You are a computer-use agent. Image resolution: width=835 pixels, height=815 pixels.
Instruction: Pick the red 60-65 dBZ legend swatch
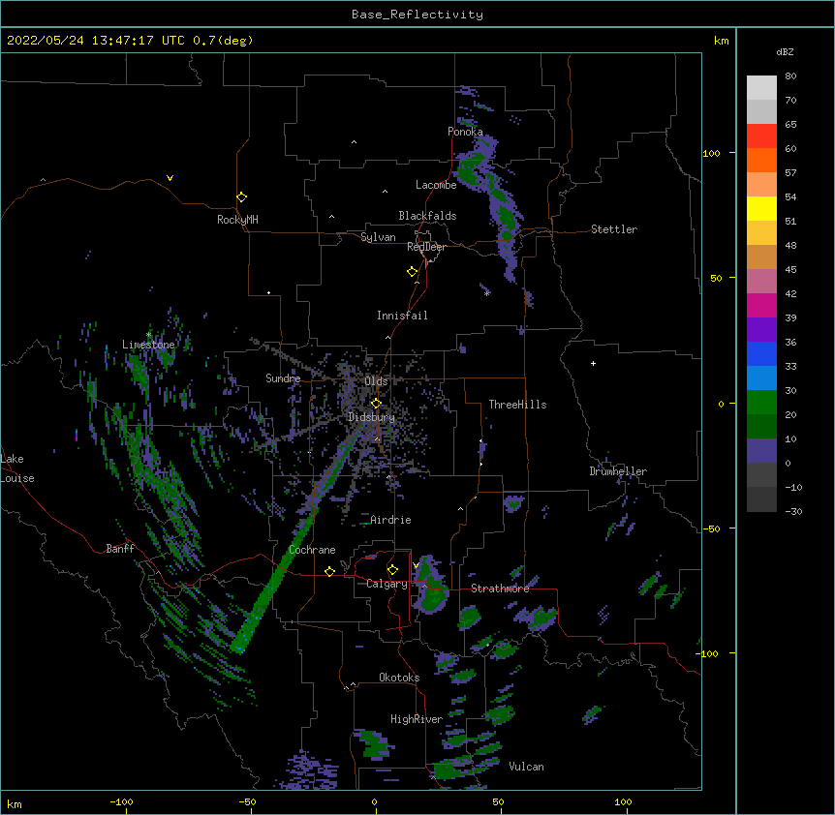coord(761,136)
